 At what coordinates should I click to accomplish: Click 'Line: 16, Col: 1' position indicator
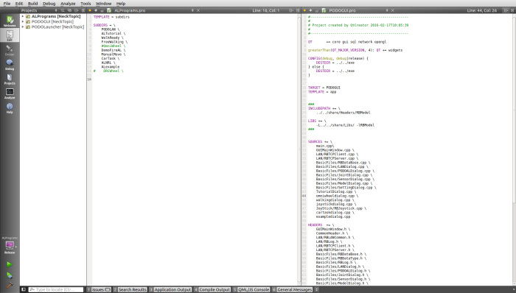click(266, 10)
